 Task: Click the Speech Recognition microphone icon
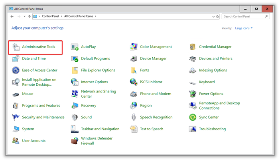134,118
